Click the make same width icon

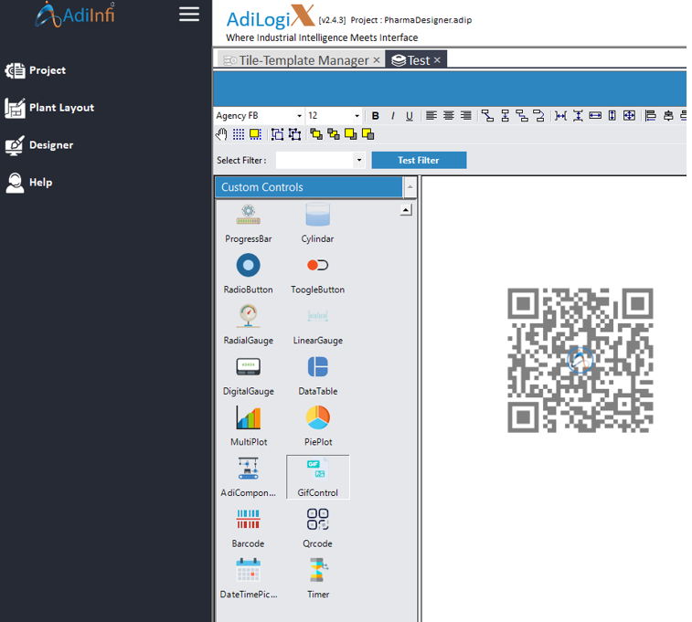click(x=595, y=115)
